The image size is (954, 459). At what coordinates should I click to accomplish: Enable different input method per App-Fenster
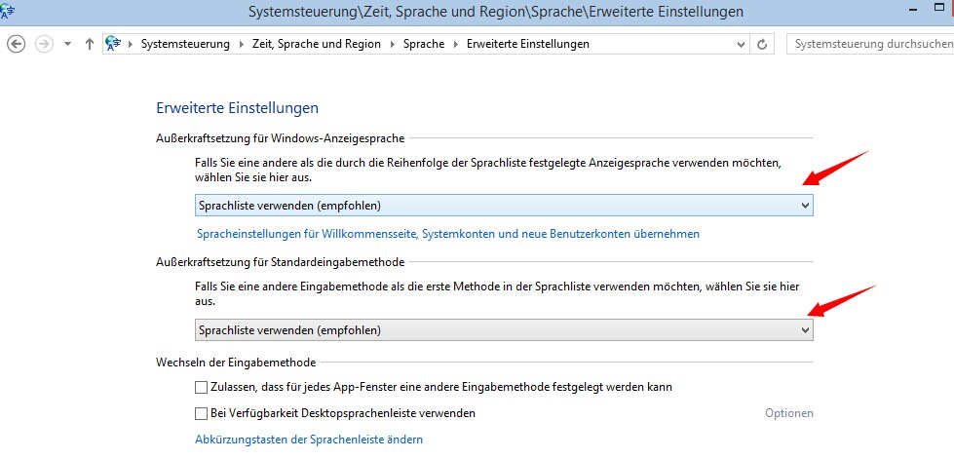(x=201, y=387)
